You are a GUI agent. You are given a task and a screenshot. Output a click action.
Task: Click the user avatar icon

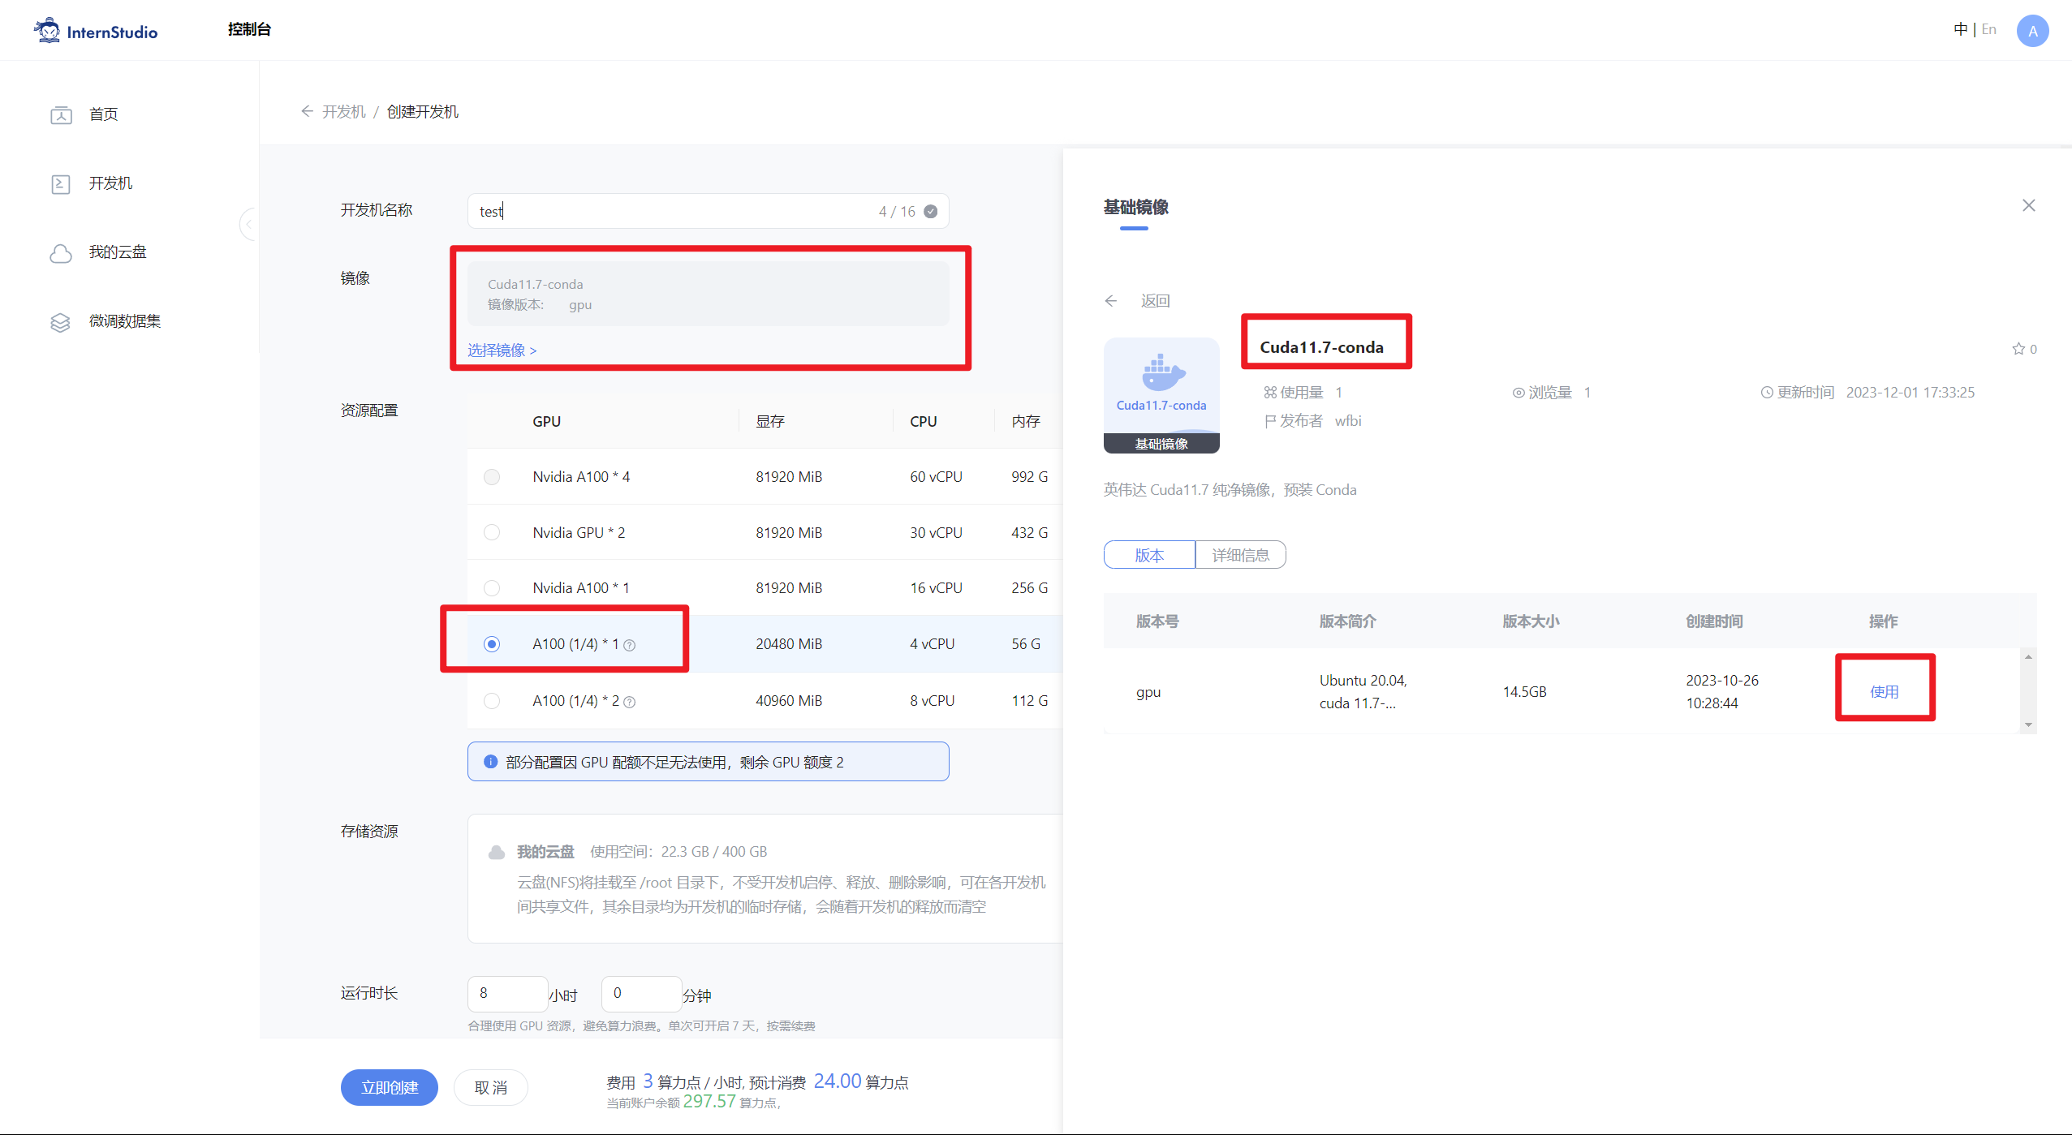[2031, 31]
